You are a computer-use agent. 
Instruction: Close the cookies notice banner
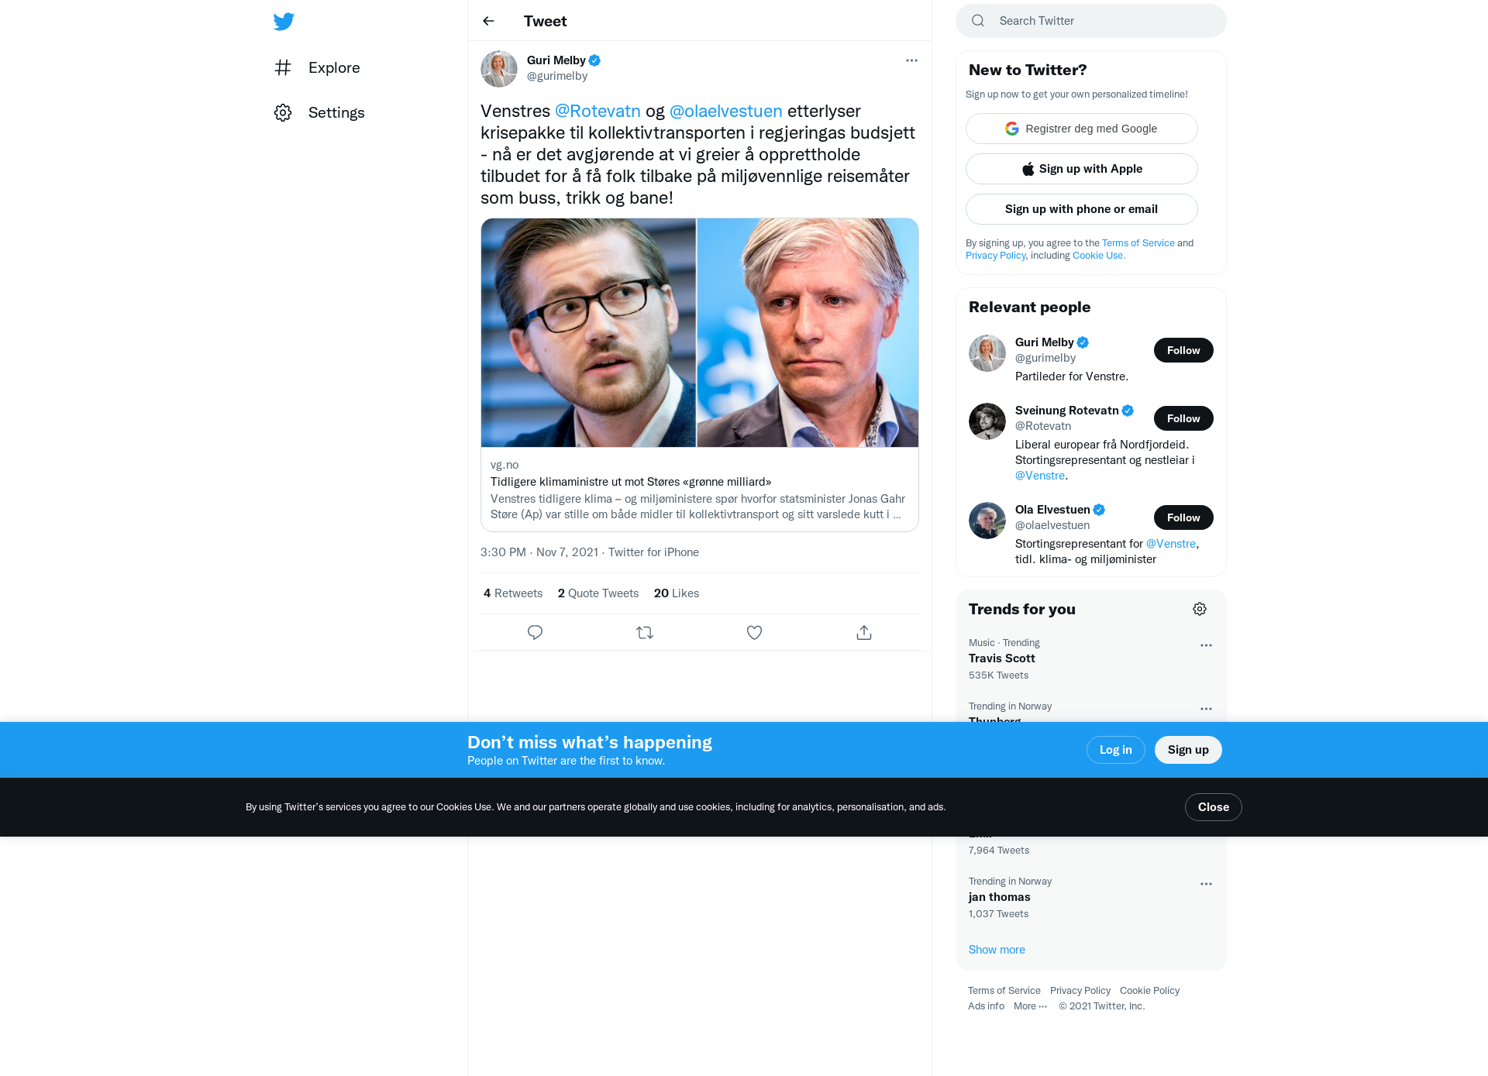click(x=1213, y=807)
